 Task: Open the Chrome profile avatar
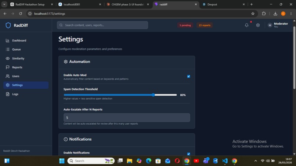[x=283, y=14]
